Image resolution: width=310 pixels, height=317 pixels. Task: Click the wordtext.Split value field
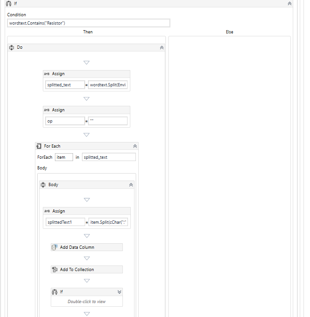pos(108,85)
